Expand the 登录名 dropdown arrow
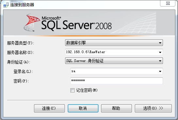The height and width of the screenshot is (120, 178). [160, 71]
